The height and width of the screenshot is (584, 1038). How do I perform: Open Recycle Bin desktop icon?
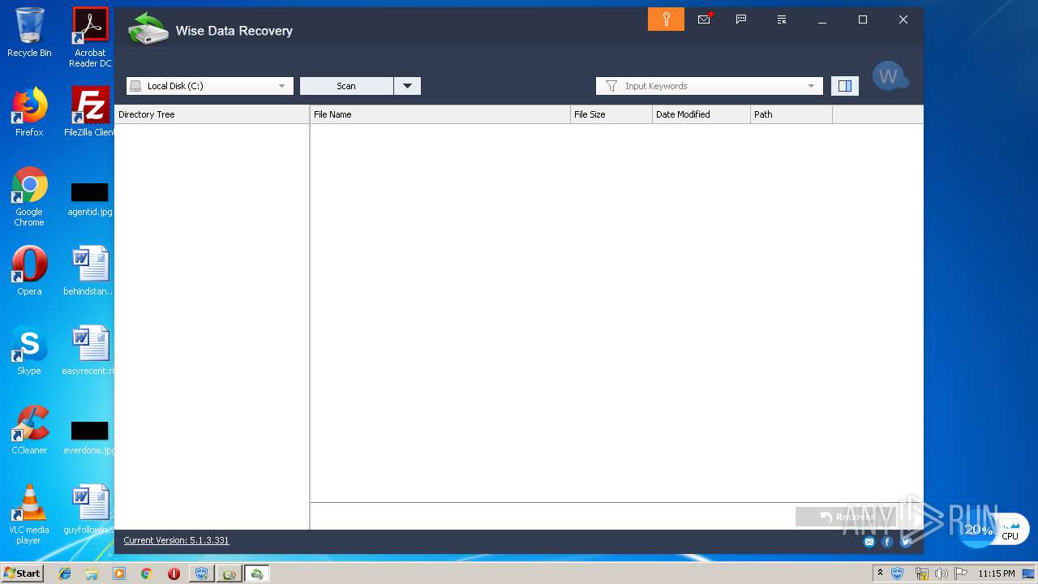(x=29, y=32)
